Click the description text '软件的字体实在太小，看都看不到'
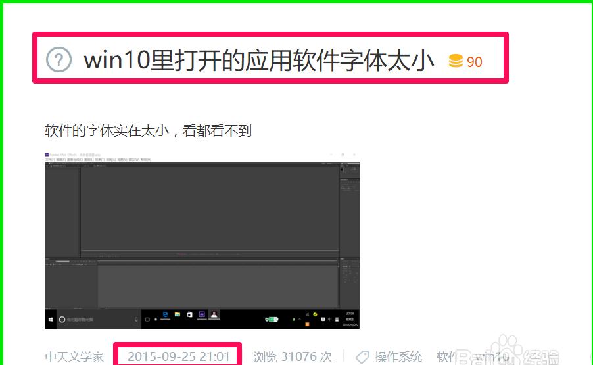This screenshot has height=365, width=593. [x=149, y=131]
